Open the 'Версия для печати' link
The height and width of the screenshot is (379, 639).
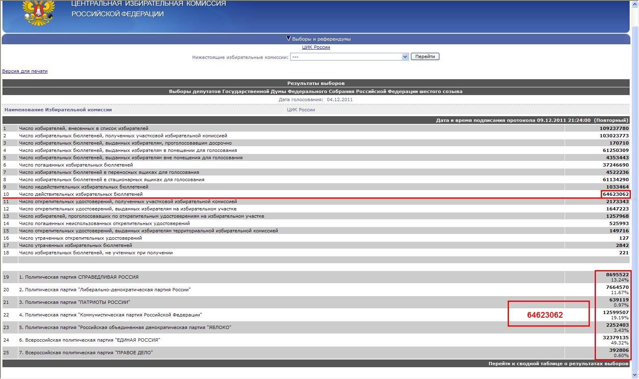click(x=25, y=71)
